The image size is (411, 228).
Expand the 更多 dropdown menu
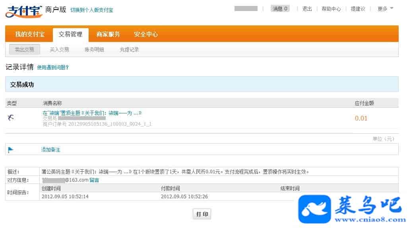(385, 9)
